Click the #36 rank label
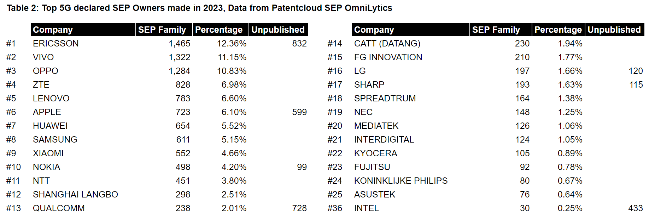The height and width of the screenshot is (220, 649). [334, 208]
